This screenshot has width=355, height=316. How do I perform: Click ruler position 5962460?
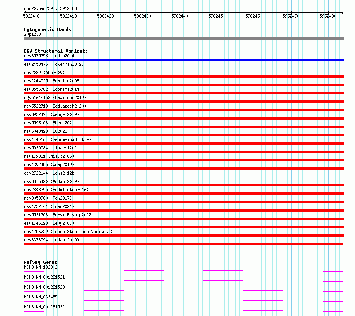pyautogui.click(x=254, y=16)
